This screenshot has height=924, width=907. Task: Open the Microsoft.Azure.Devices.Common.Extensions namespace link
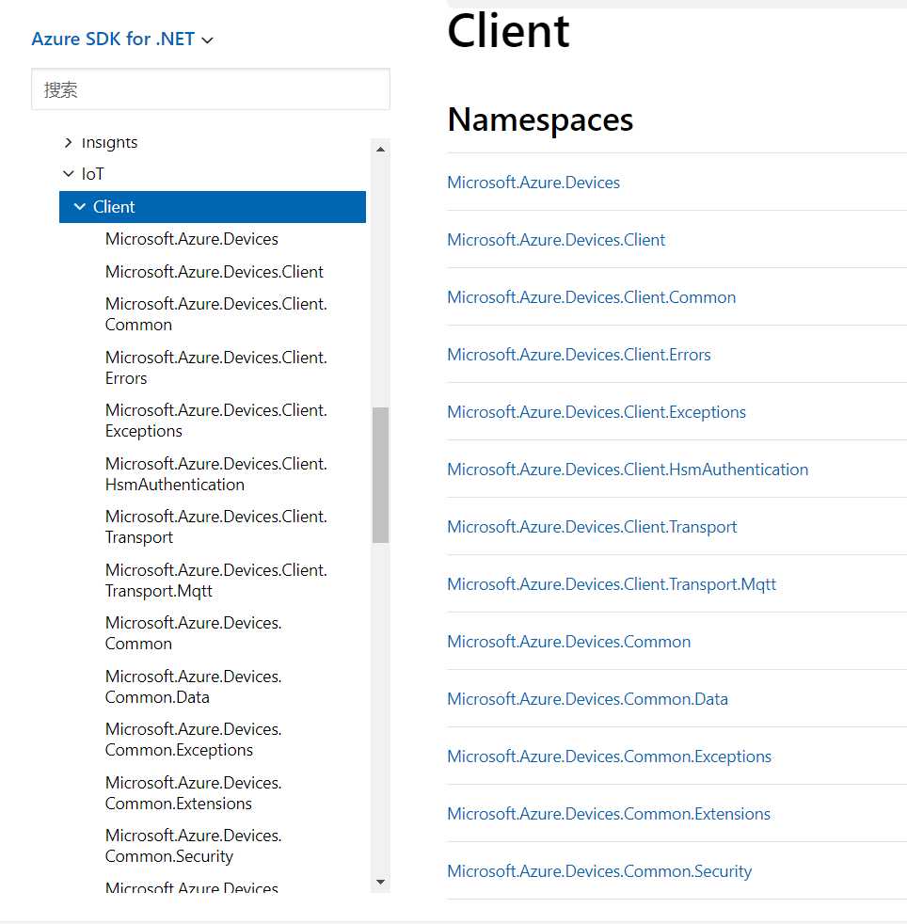pos(609,814)
